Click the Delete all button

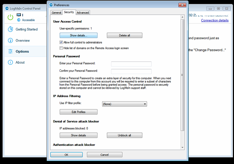tap(125, 35)
